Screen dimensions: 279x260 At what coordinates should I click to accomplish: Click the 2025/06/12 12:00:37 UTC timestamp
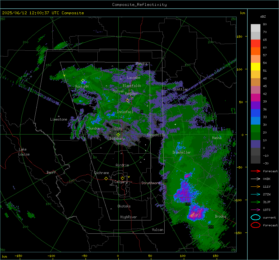coord(43,13)
